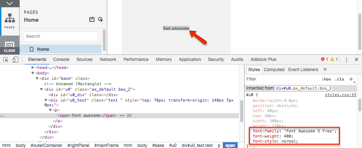Click the Pages search input field
The image size is (362, 148).
(x=60, y=36)
